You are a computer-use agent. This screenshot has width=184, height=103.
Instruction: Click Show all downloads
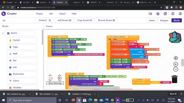click(x=173, y=94)
